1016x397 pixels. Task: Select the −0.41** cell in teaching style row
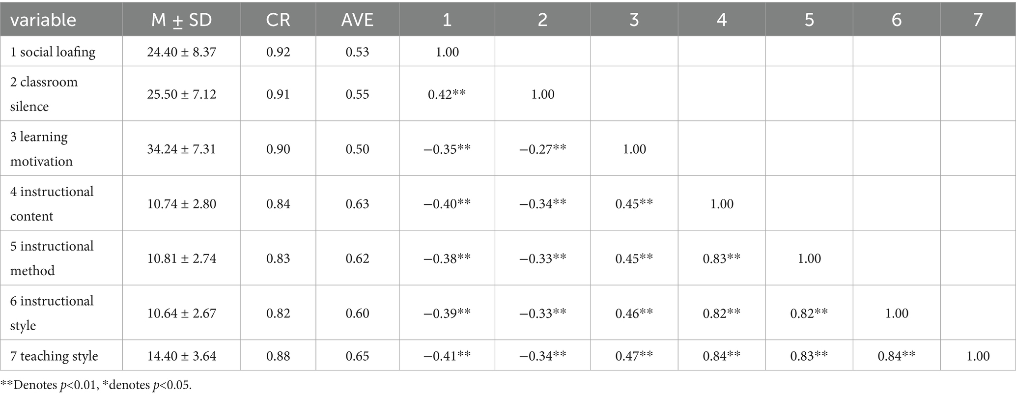click(447, 356)
